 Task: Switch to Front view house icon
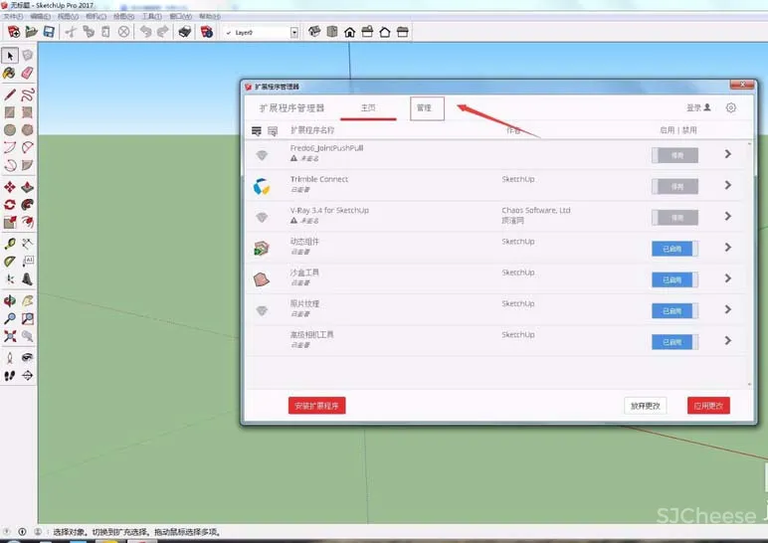350,32
